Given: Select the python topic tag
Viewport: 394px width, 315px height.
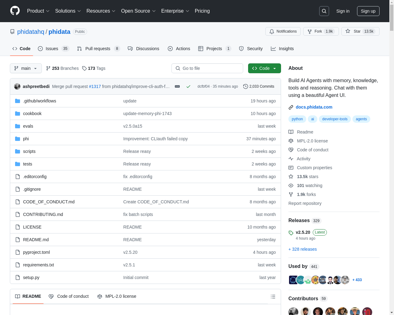Looking at the screenshot, I should pyautogui.click(x=297, y=119).
